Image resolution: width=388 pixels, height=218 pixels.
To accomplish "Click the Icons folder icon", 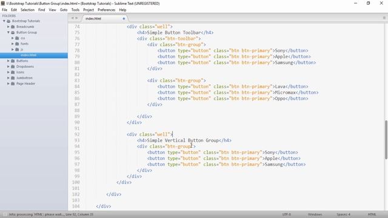I will [13, 72].
